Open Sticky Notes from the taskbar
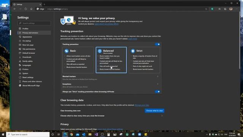Screen dimensions: 243x137 click(x=146, y=134)
